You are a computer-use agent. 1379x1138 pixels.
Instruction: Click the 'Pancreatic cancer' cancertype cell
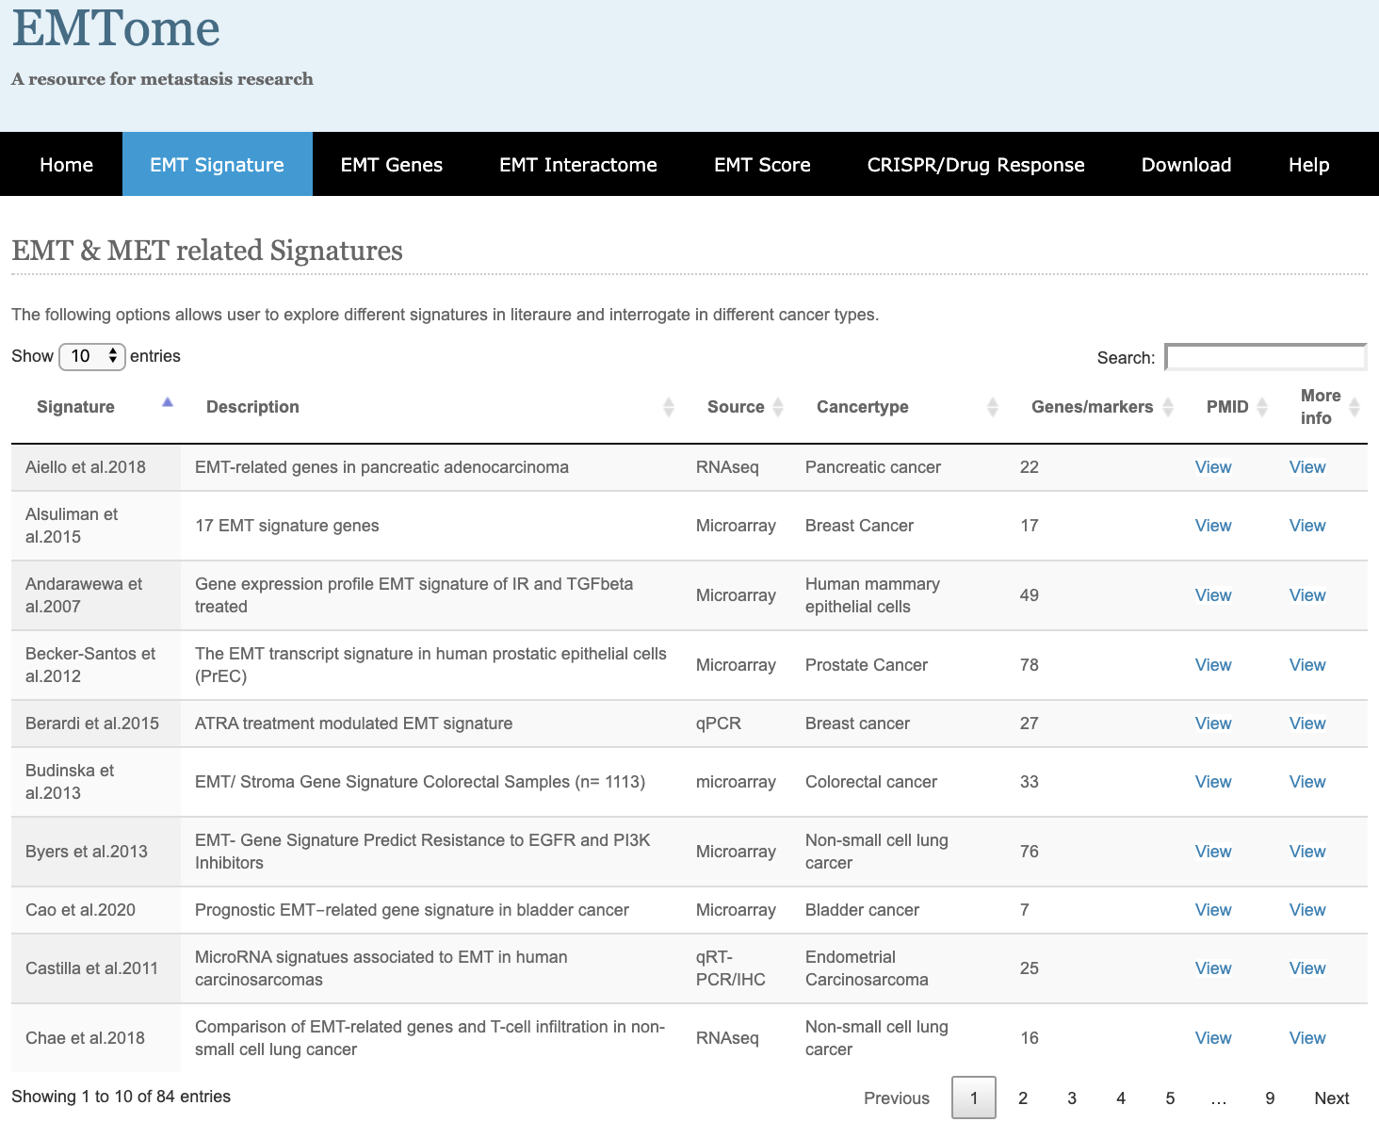873,467
